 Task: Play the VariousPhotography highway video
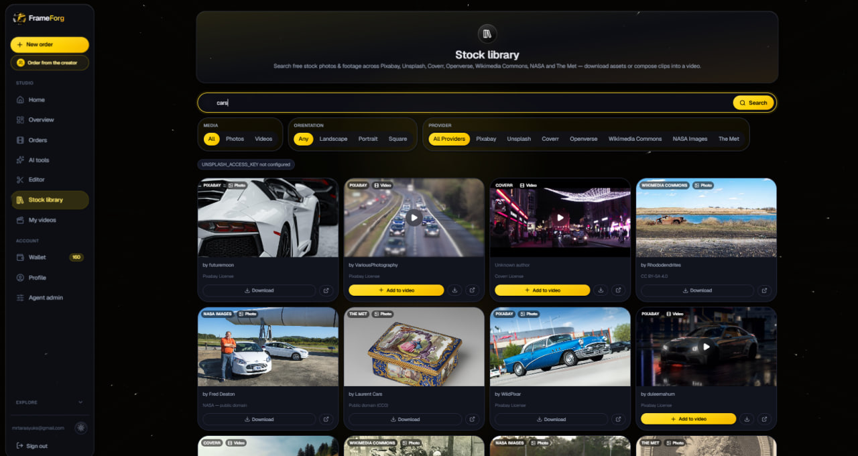coord(414,217)
